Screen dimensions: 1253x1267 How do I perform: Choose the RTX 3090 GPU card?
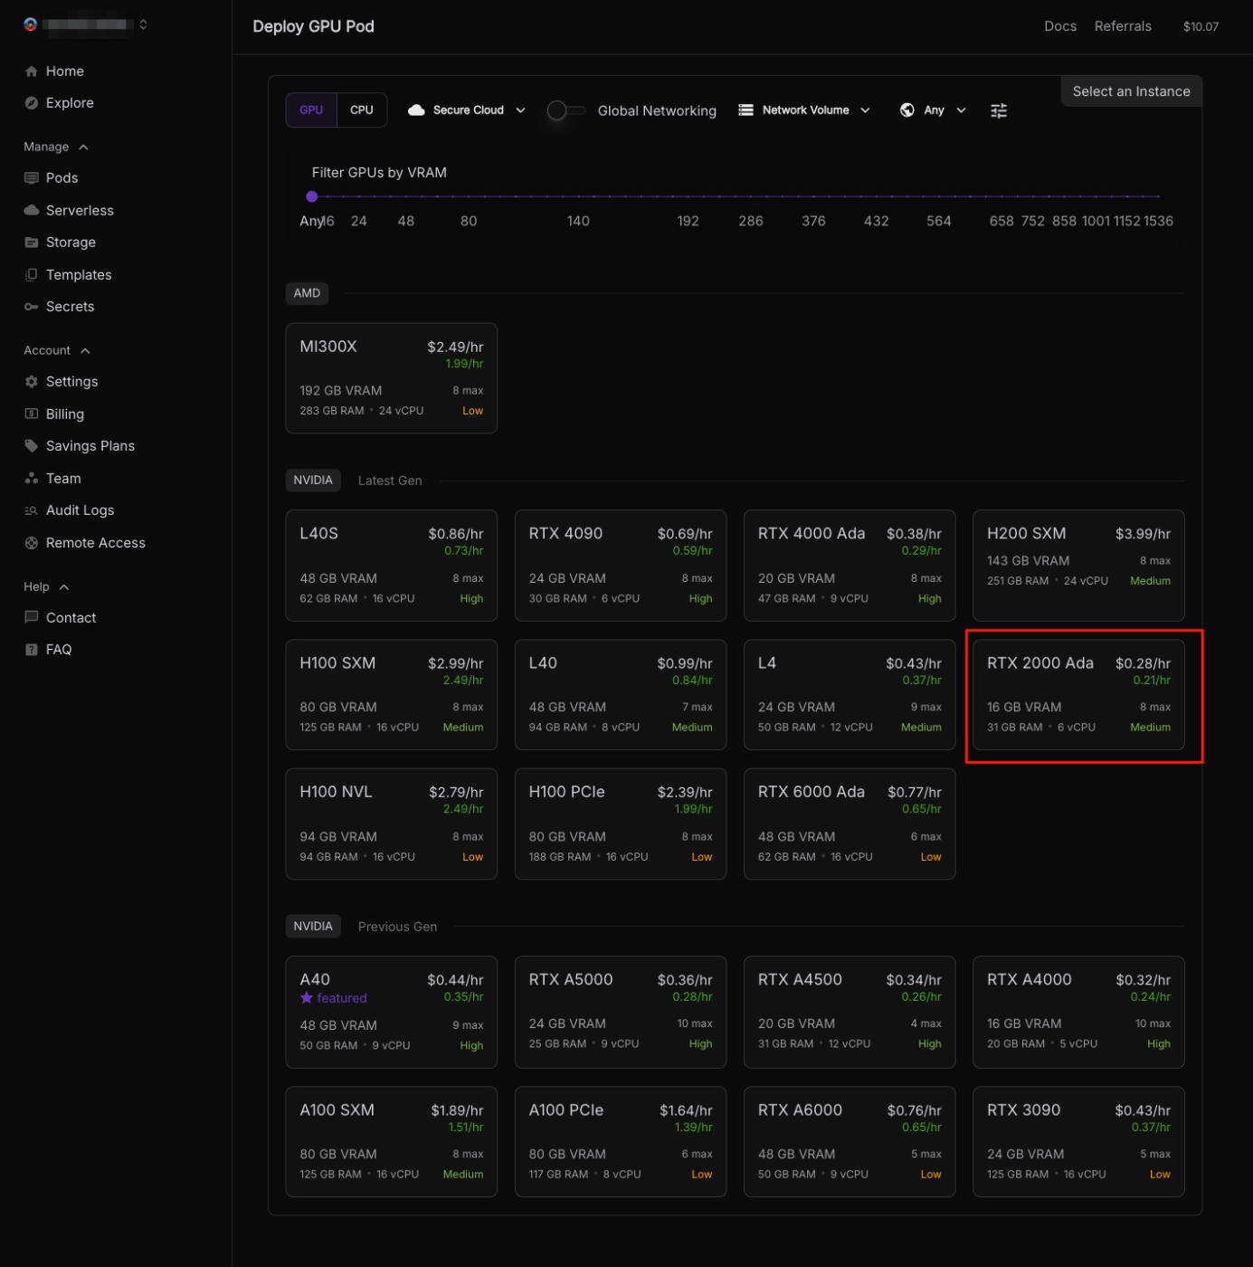tap(1078, 1142)
